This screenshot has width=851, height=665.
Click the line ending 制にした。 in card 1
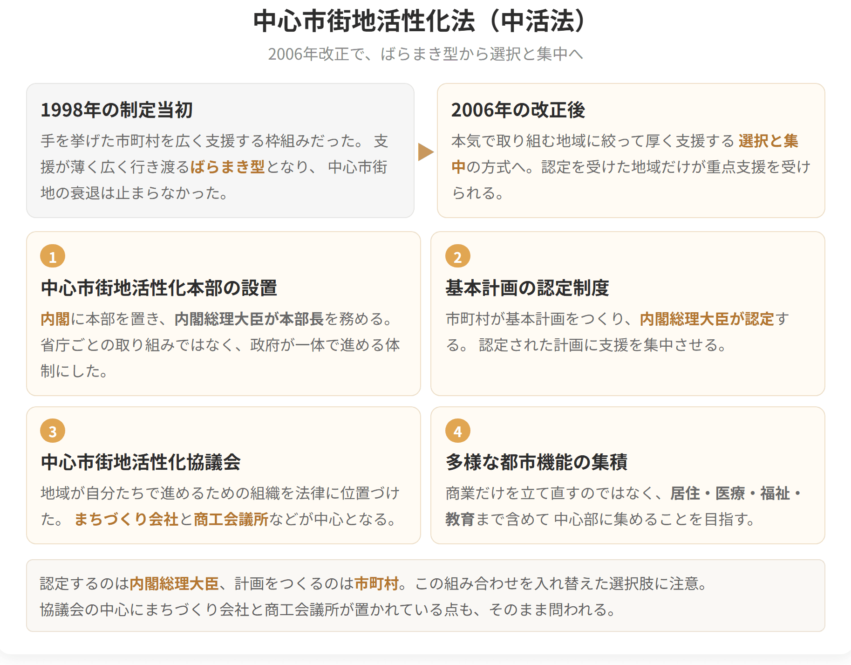coord(75,371)
